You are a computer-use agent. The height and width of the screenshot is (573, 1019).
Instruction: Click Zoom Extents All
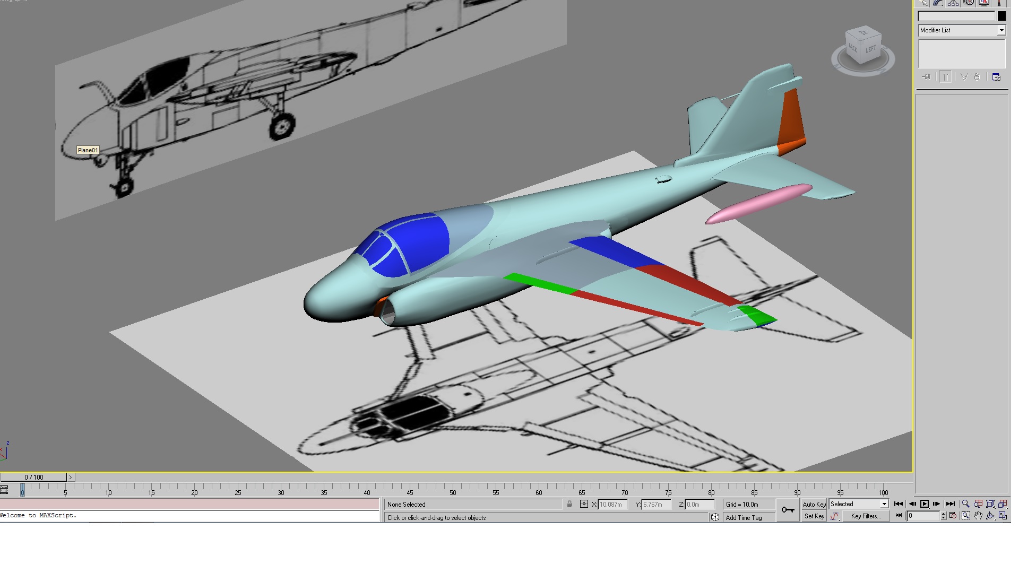tap(1003, 504)
